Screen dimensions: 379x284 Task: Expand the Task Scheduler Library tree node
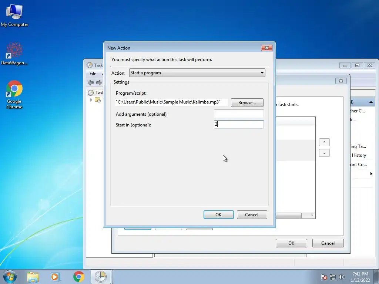pos(91,100)
